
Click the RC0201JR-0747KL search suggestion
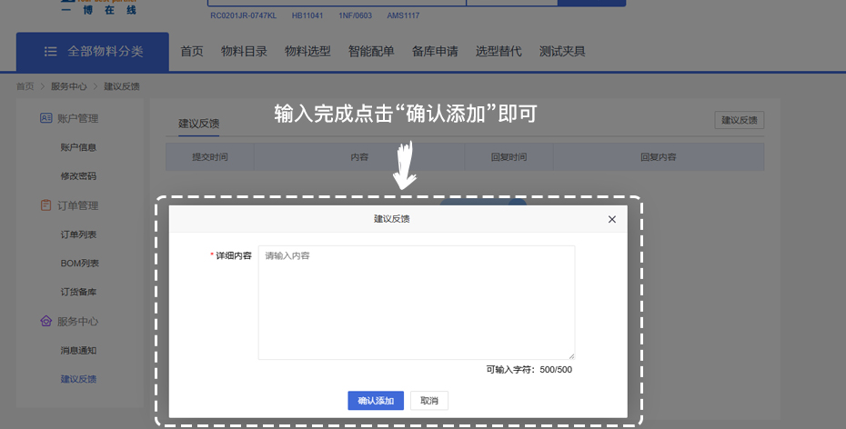coord(243,15)
